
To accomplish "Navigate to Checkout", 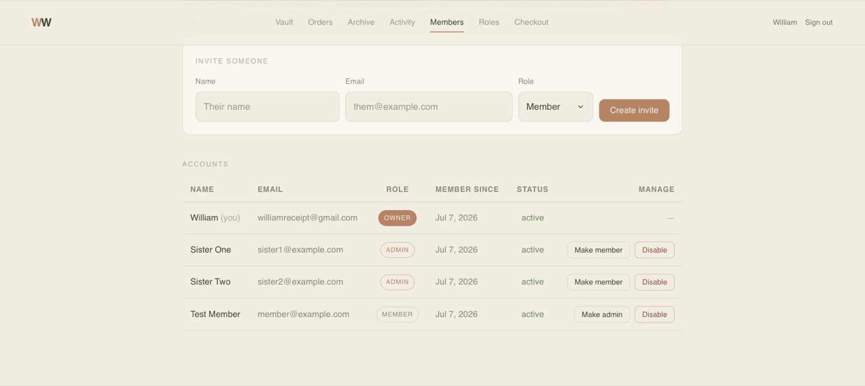I will tap(532, 22).
